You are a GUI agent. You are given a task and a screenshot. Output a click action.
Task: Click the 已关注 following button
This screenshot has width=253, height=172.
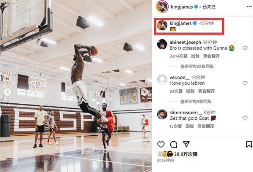click(x=209, y=7)
